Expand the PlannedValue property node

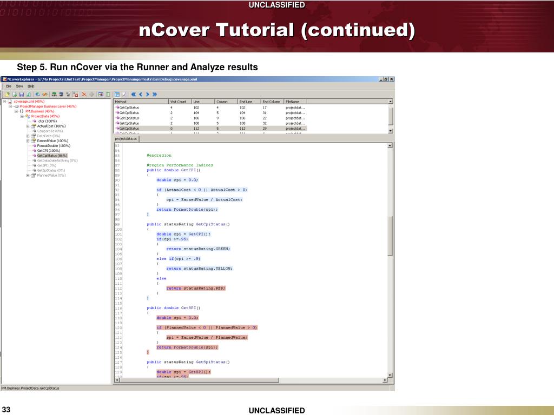coord(28,176)
